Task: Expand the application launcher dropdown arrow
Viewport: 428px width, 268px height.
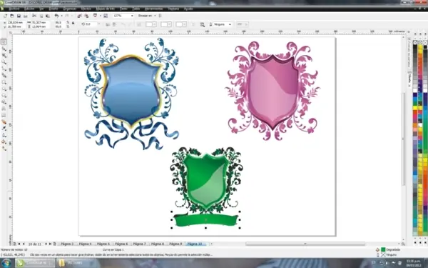Action: click(100, 16)
